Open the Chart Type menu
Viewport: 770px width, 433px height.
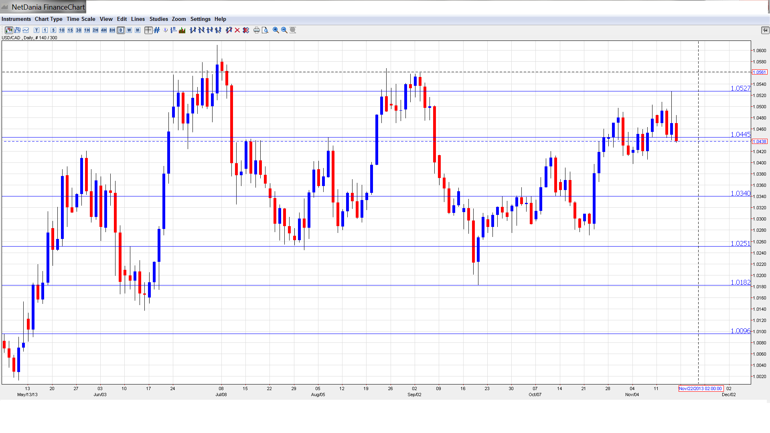[49, 19]
